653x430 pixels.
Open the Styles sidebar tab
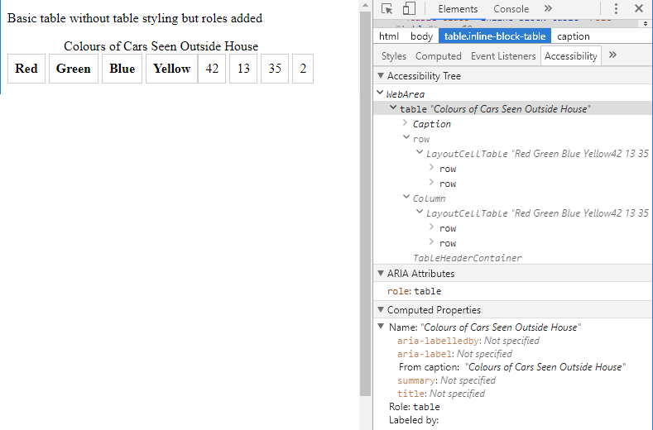pos(394,56)
